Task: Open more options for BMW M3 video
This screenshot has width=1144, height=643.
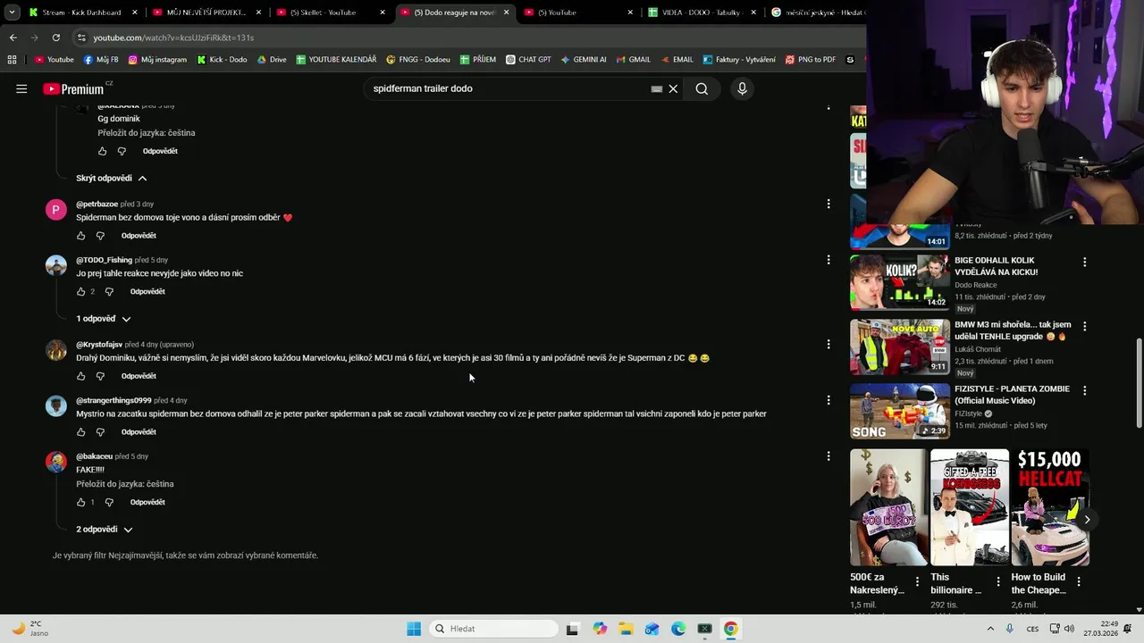Action: (x=1085, y=327)
